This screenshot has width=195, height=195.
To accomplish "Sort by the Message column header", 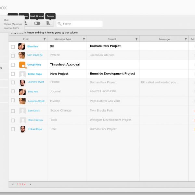I will tap(164, 39).
